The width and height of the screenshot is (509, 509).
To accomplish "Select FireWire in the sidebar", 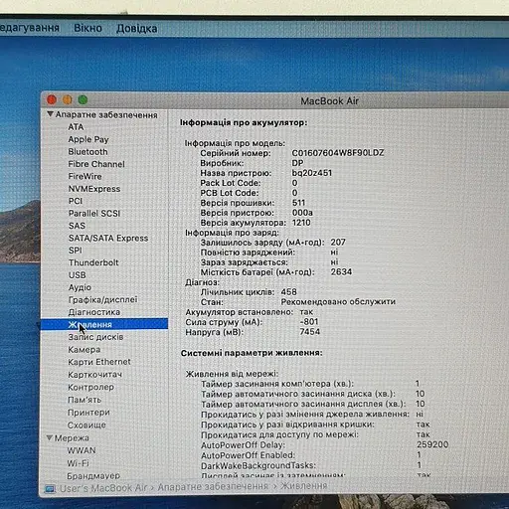I will pos(85,176).
